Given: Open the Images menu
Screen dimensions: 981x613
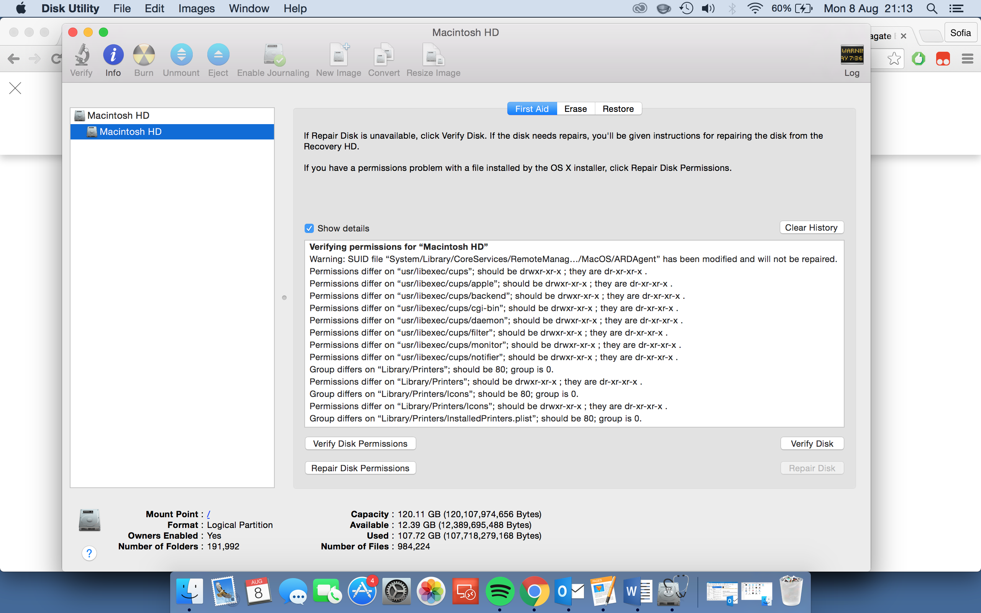Looking at the screenshot, I should tap(197, 8).
